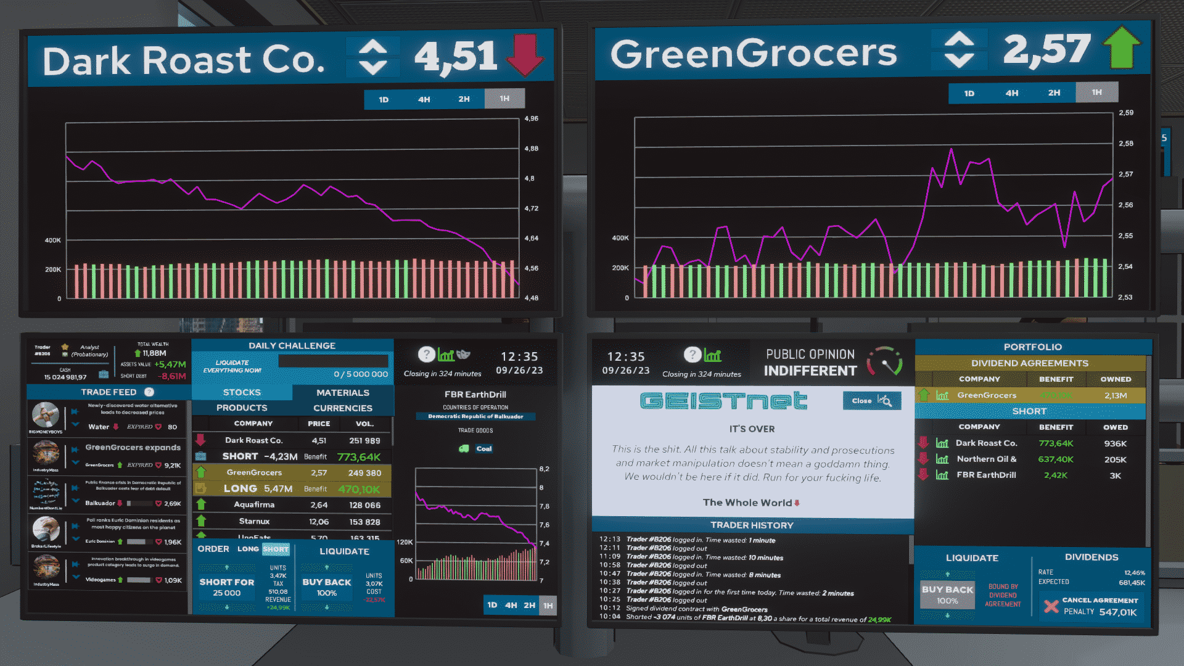Image resolution: width=1184 pixels, height=666 pixels.
Task: Open the STOCKS tab
Action: (242, 392)
